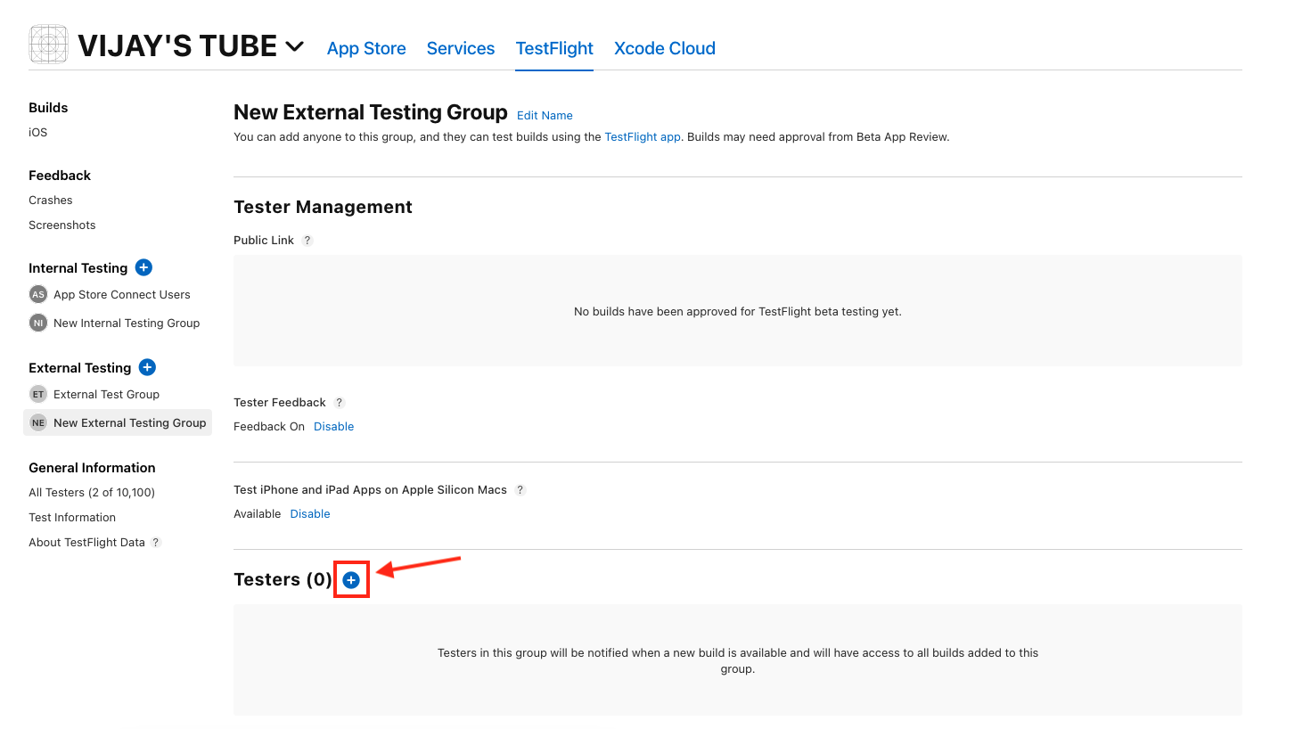The height and width of the screenshot is (729, 1311).
Task: Click the 'Available' status text
Action: coord(258,514)
